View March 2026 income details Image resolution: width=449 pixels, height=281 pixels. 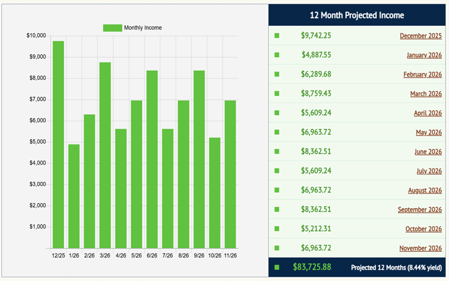coord(425,94)
